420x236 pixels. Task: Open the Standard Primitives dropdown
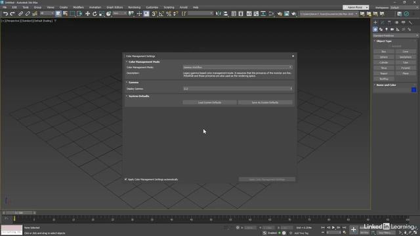click(x=395, y=35)
